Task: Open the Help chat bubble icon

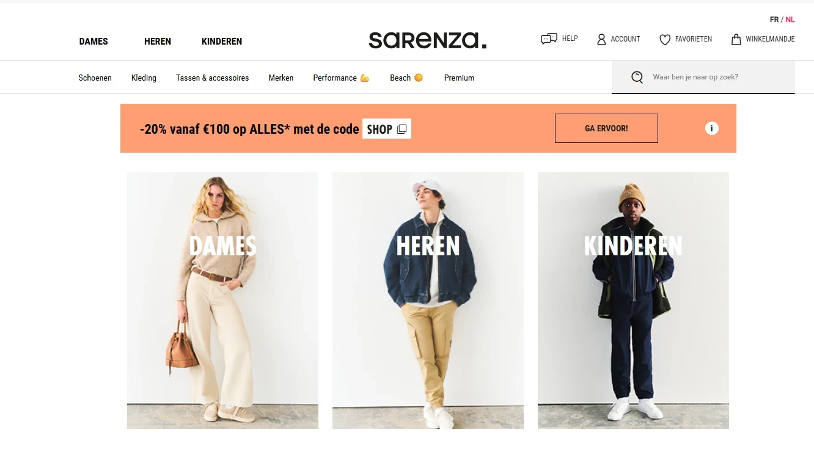Action: 549,39
